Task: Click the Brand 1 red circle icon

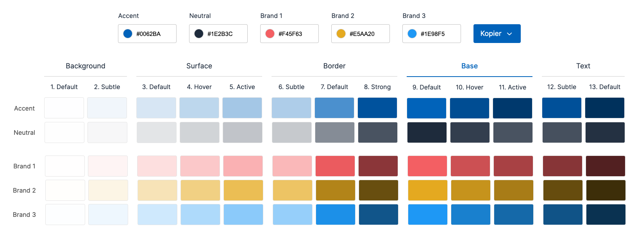Action: pyautogui.click(x=270, y=34)
